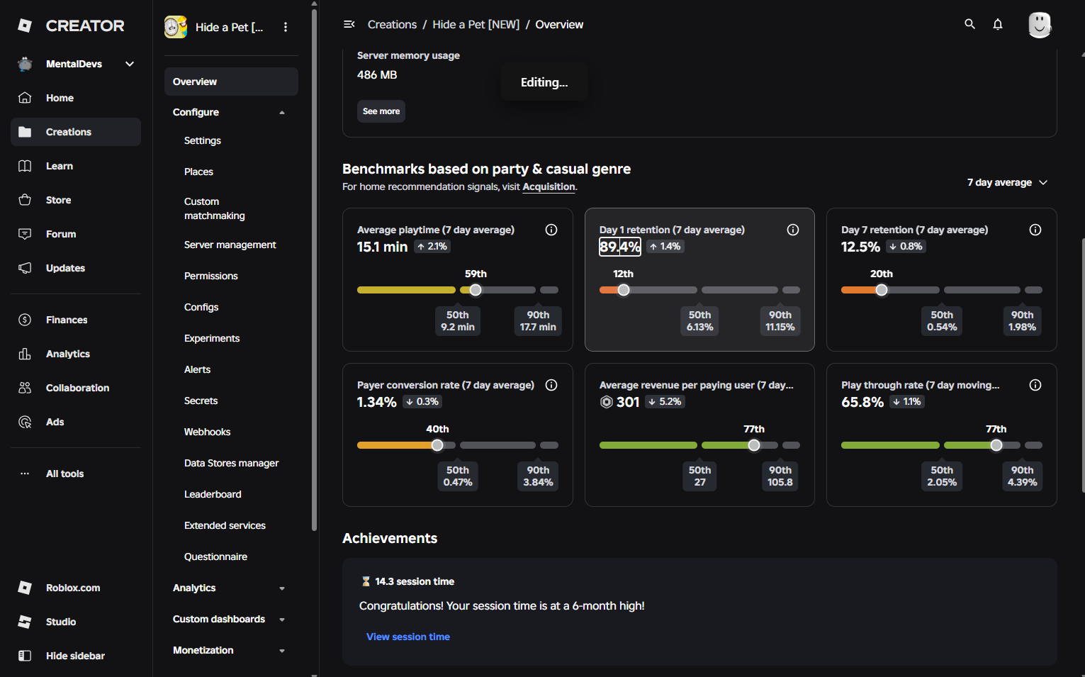Show info for Day 1 retention benchmark
Screen dimensions: 1085x677
(793, 230)
